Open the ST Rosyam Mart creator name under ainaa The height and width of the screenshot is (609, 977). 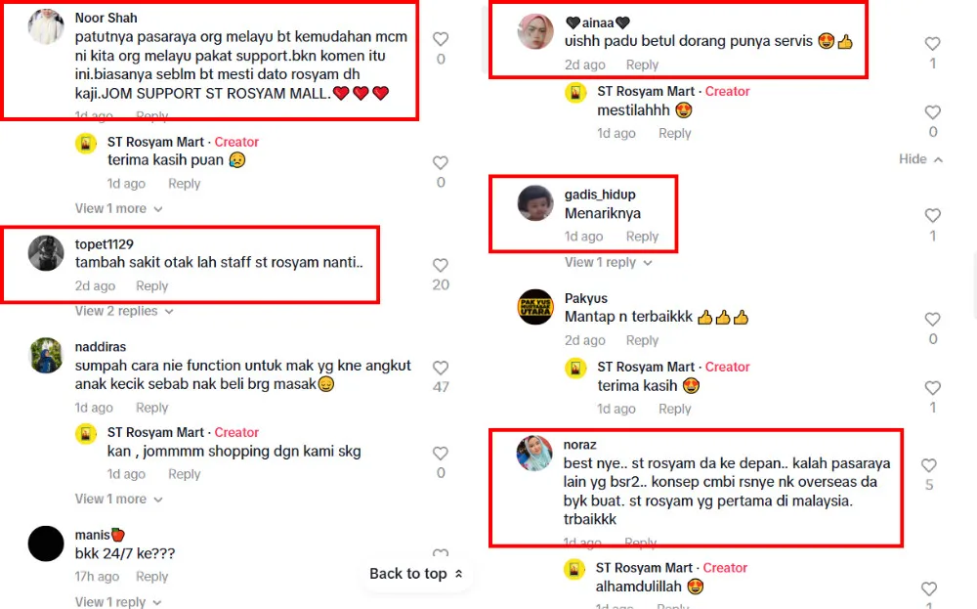click(646, 91)
